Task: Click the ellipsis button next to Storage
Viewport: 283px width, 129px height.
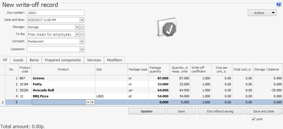Action: click(x=82, y=27)
